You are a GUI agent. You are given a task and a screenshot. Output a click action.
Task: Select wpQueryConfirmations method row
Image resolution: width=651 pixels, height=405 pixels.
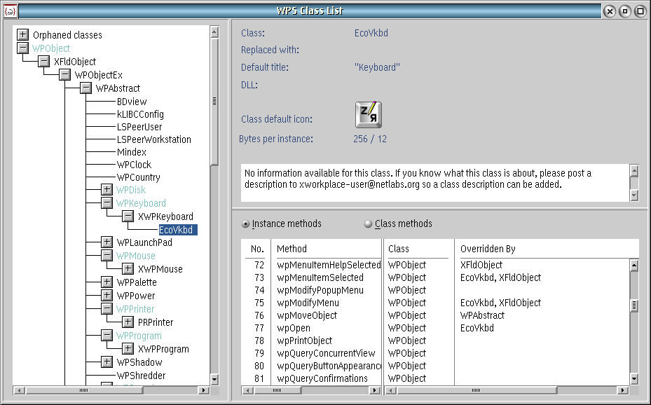pyautogui.click(x=322, y=378)
